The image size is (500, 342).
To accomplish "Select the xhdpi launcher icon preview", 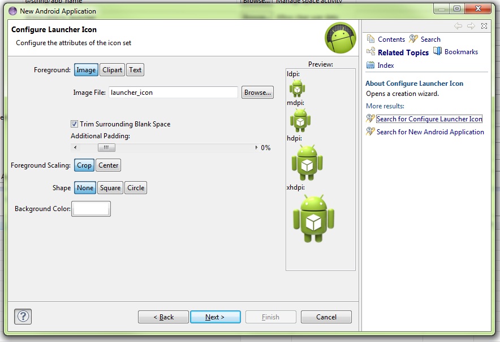I will [313, 220].
